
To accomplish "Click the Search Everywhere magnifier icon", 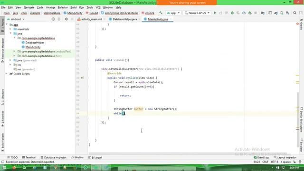I will 294,13.
